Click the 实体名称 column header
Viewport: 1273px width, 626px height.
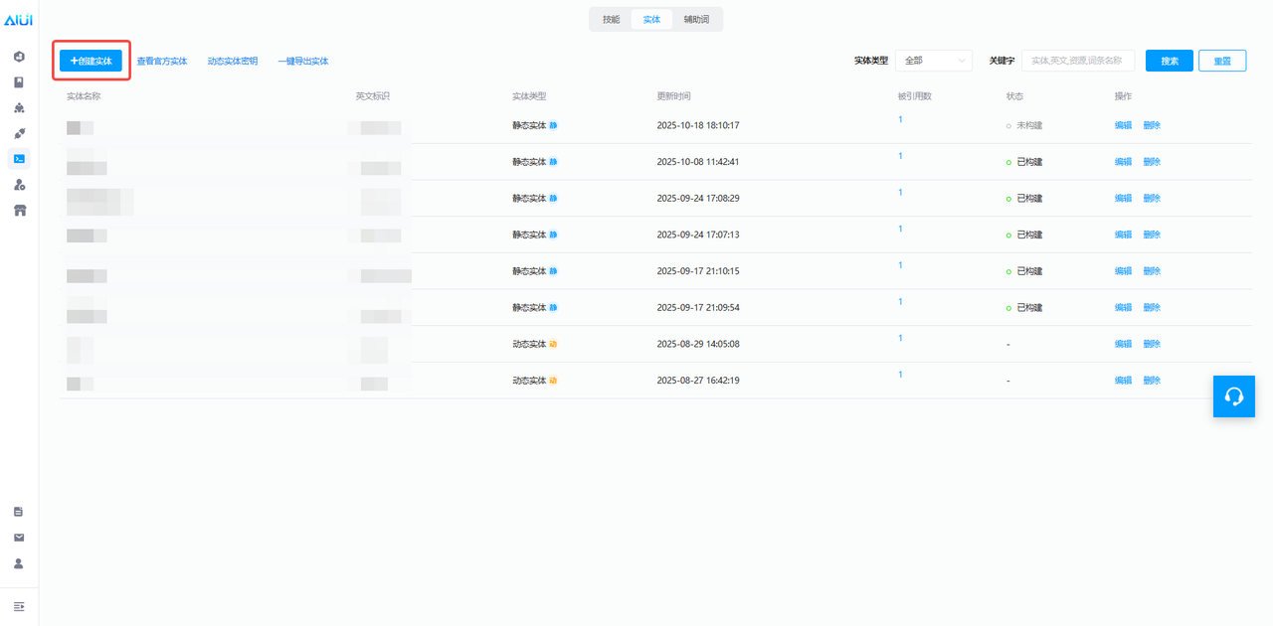[x=84, y=96]
